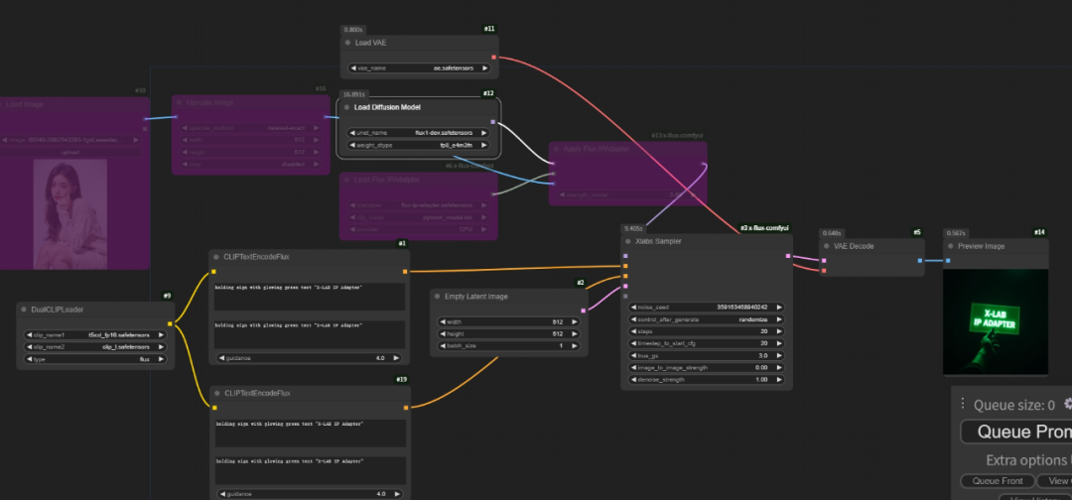Image resolution: width=1072 pixels, height=500 pixels.
Task: Increase batch_size with right arrow
Action: point(575,345)
